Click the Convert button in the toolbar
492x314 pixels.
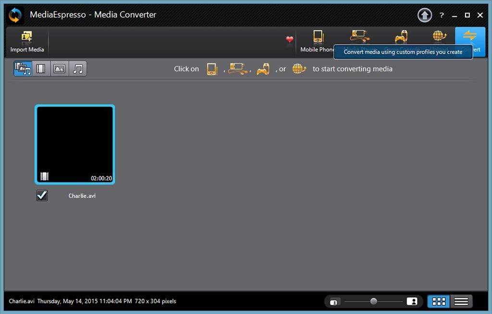(x=470, y=41)
